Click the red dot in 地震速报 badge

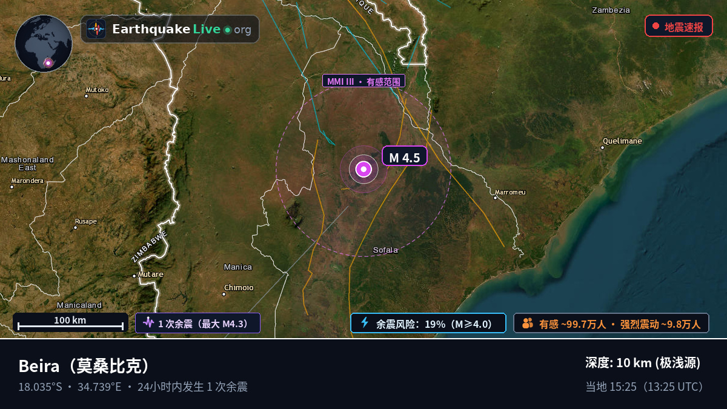[656, 26]
